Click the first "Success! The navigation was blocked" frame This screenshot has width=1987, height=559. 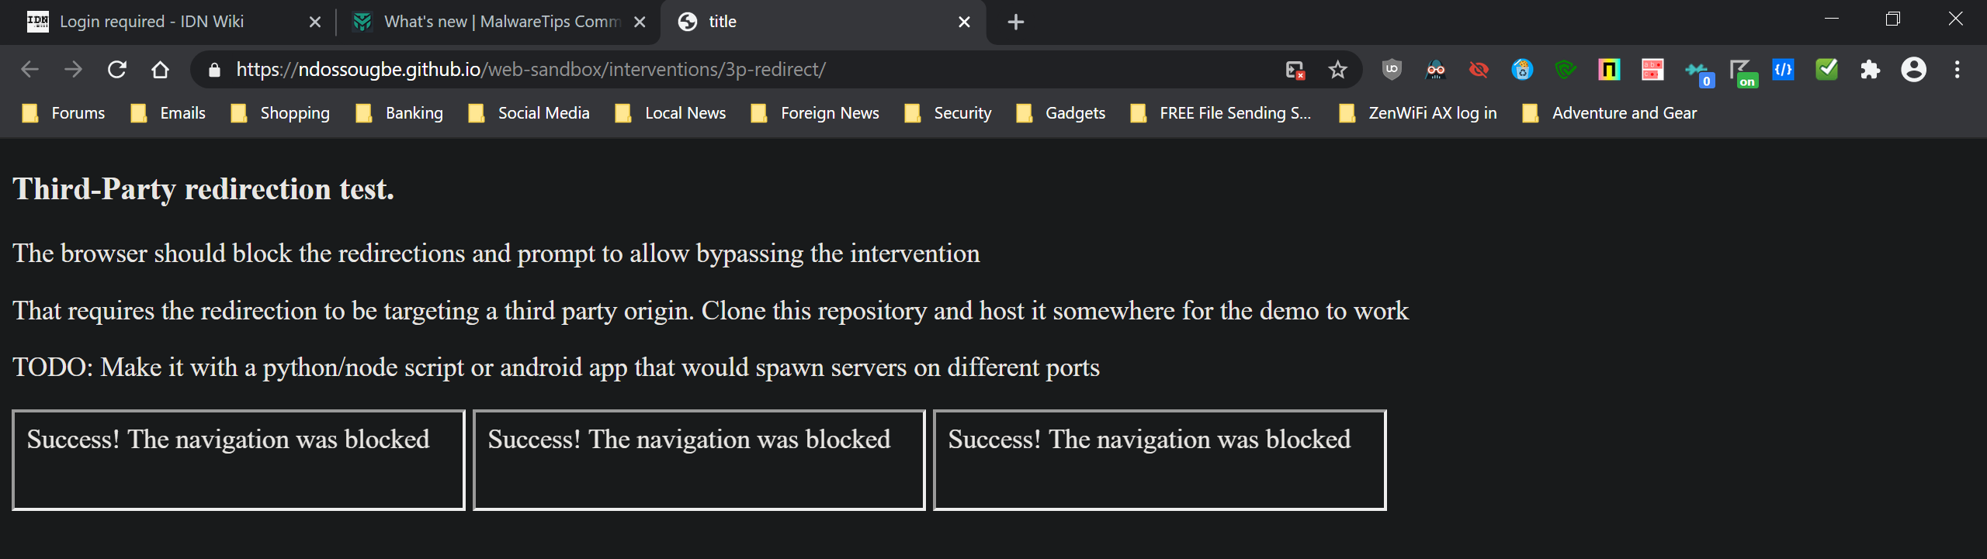click(x=238, y=460)
